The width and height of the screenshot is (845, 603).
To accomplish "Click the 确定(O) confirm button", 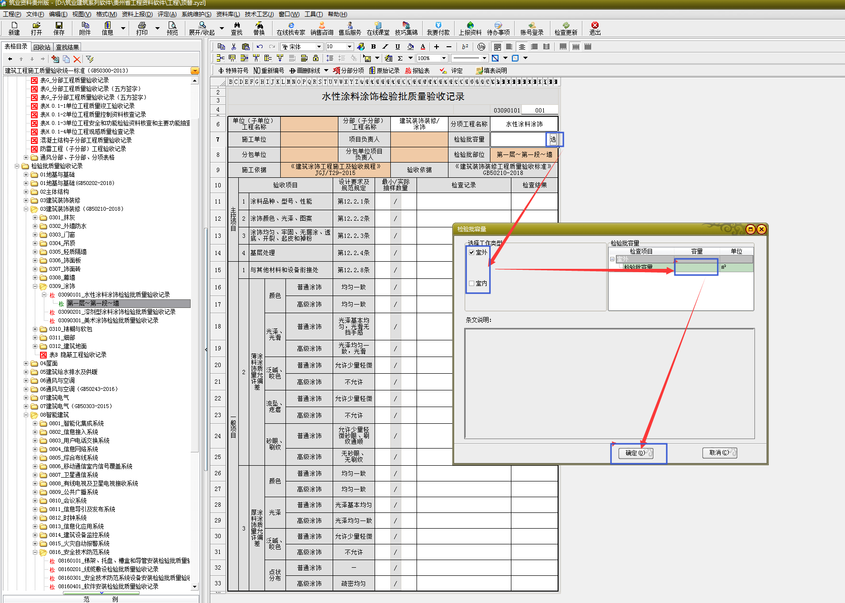I will tap(636, 453).
